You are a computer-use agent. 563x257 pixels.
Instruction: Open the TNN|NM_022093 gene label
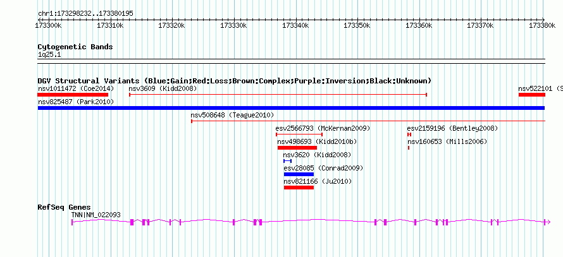96,215
